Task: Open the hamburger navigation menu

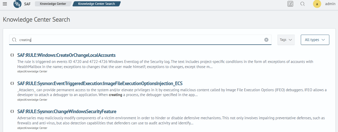Action: point(5,4)
